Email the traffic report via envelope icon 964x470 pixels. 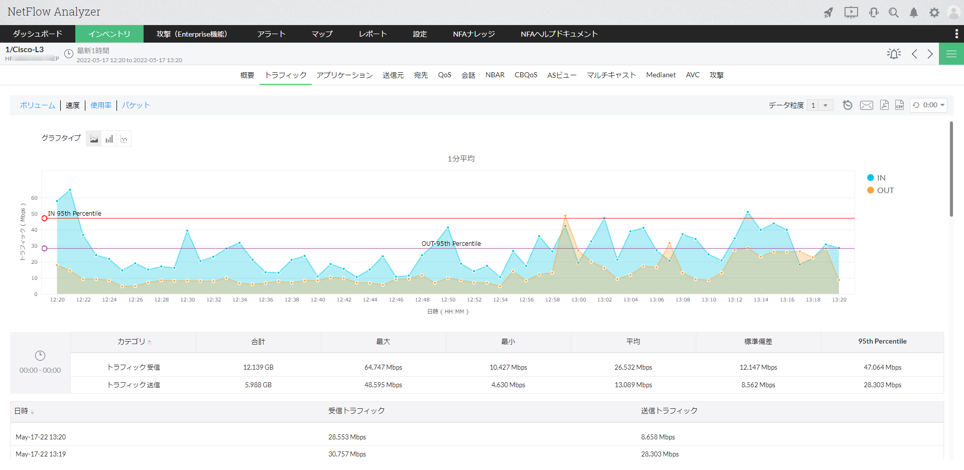tap(866, 105)
